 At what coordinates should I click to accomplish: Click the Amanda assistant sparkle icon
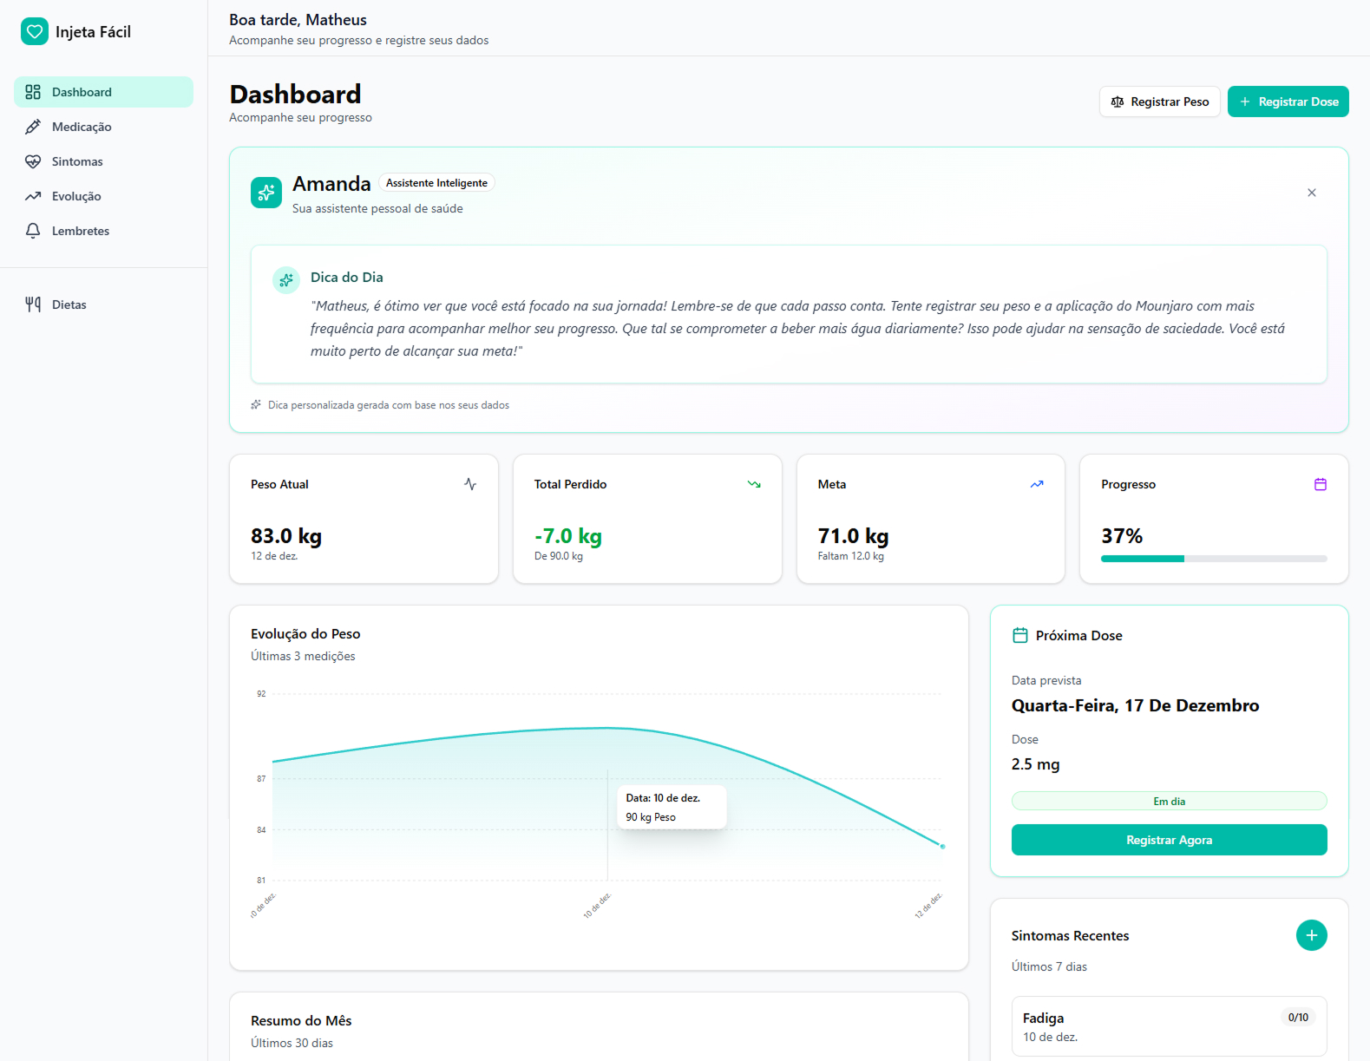point(266,193)
